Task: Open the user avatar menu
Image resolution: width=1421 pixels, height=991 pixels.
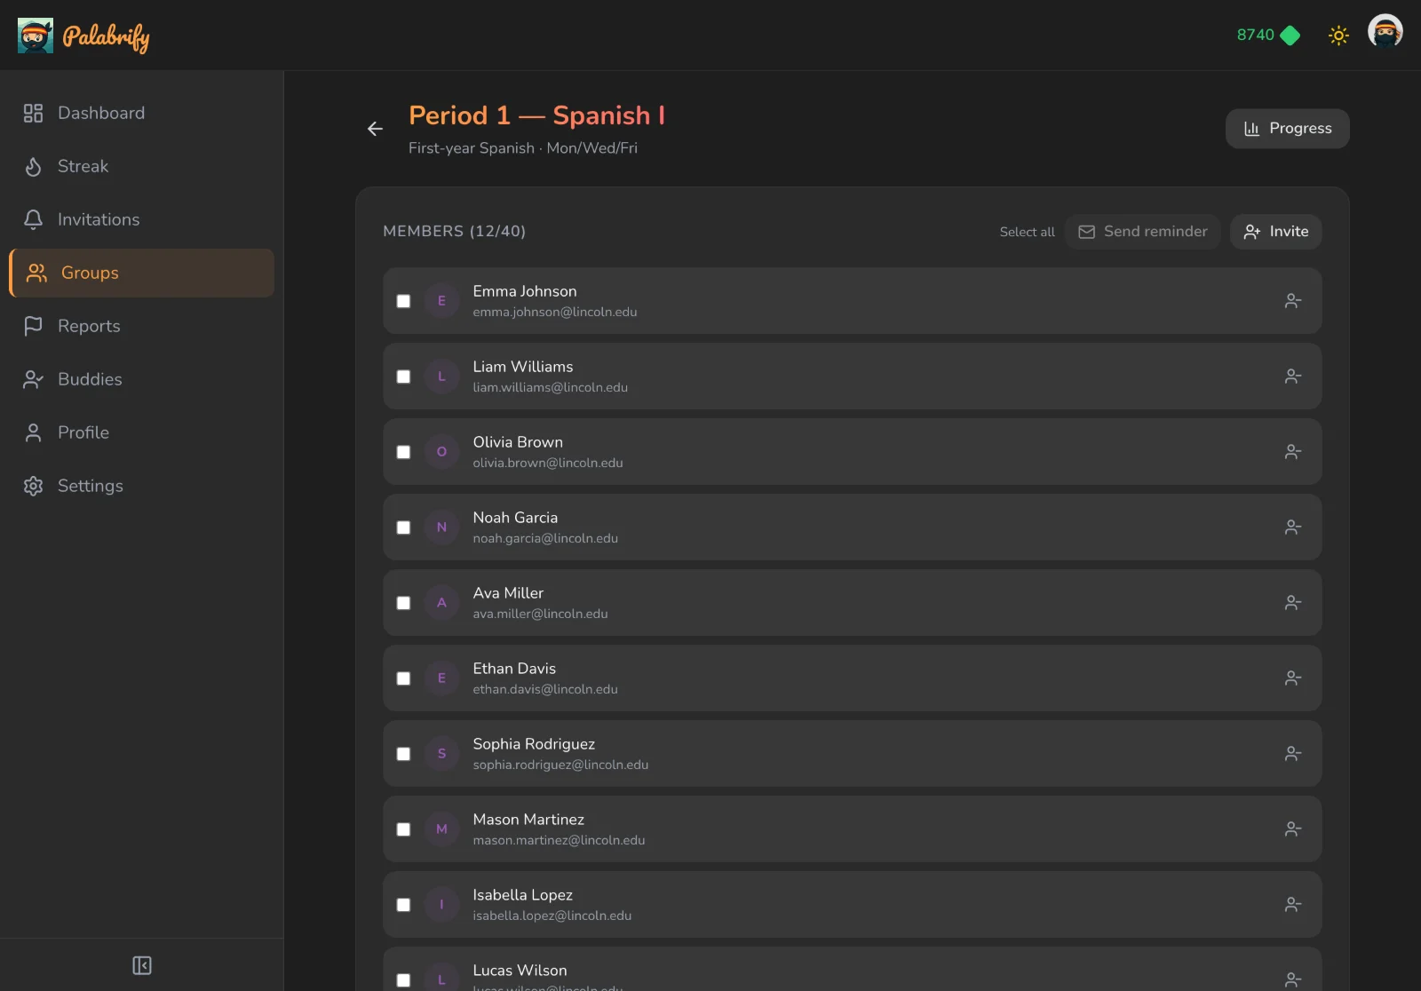Action: [x=1385, y=32]
